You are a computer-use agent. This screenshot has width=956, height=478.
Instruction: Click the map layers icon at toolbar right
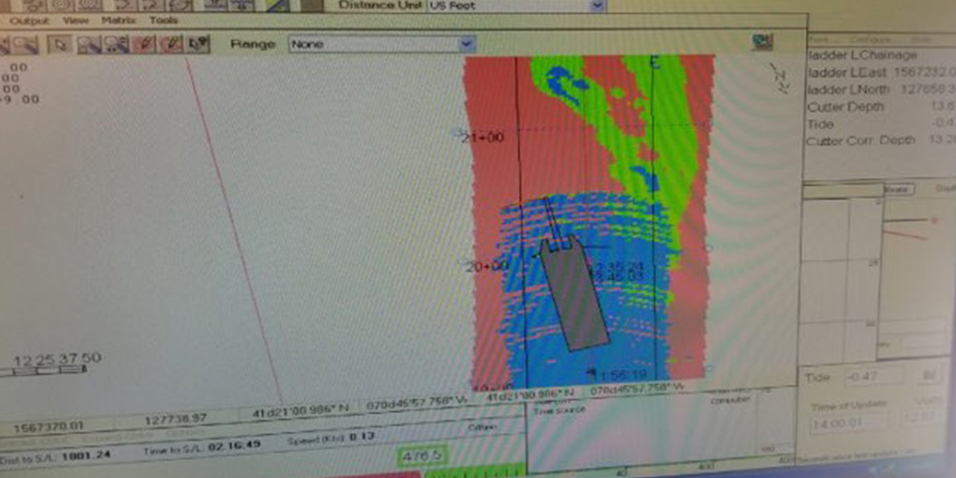click(762, 42)
